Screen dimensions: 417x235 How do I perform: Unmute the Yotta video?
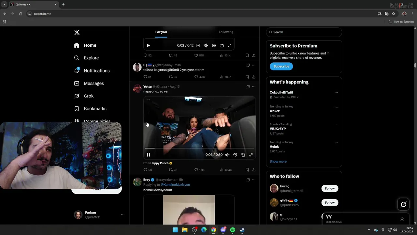point(227,155)
